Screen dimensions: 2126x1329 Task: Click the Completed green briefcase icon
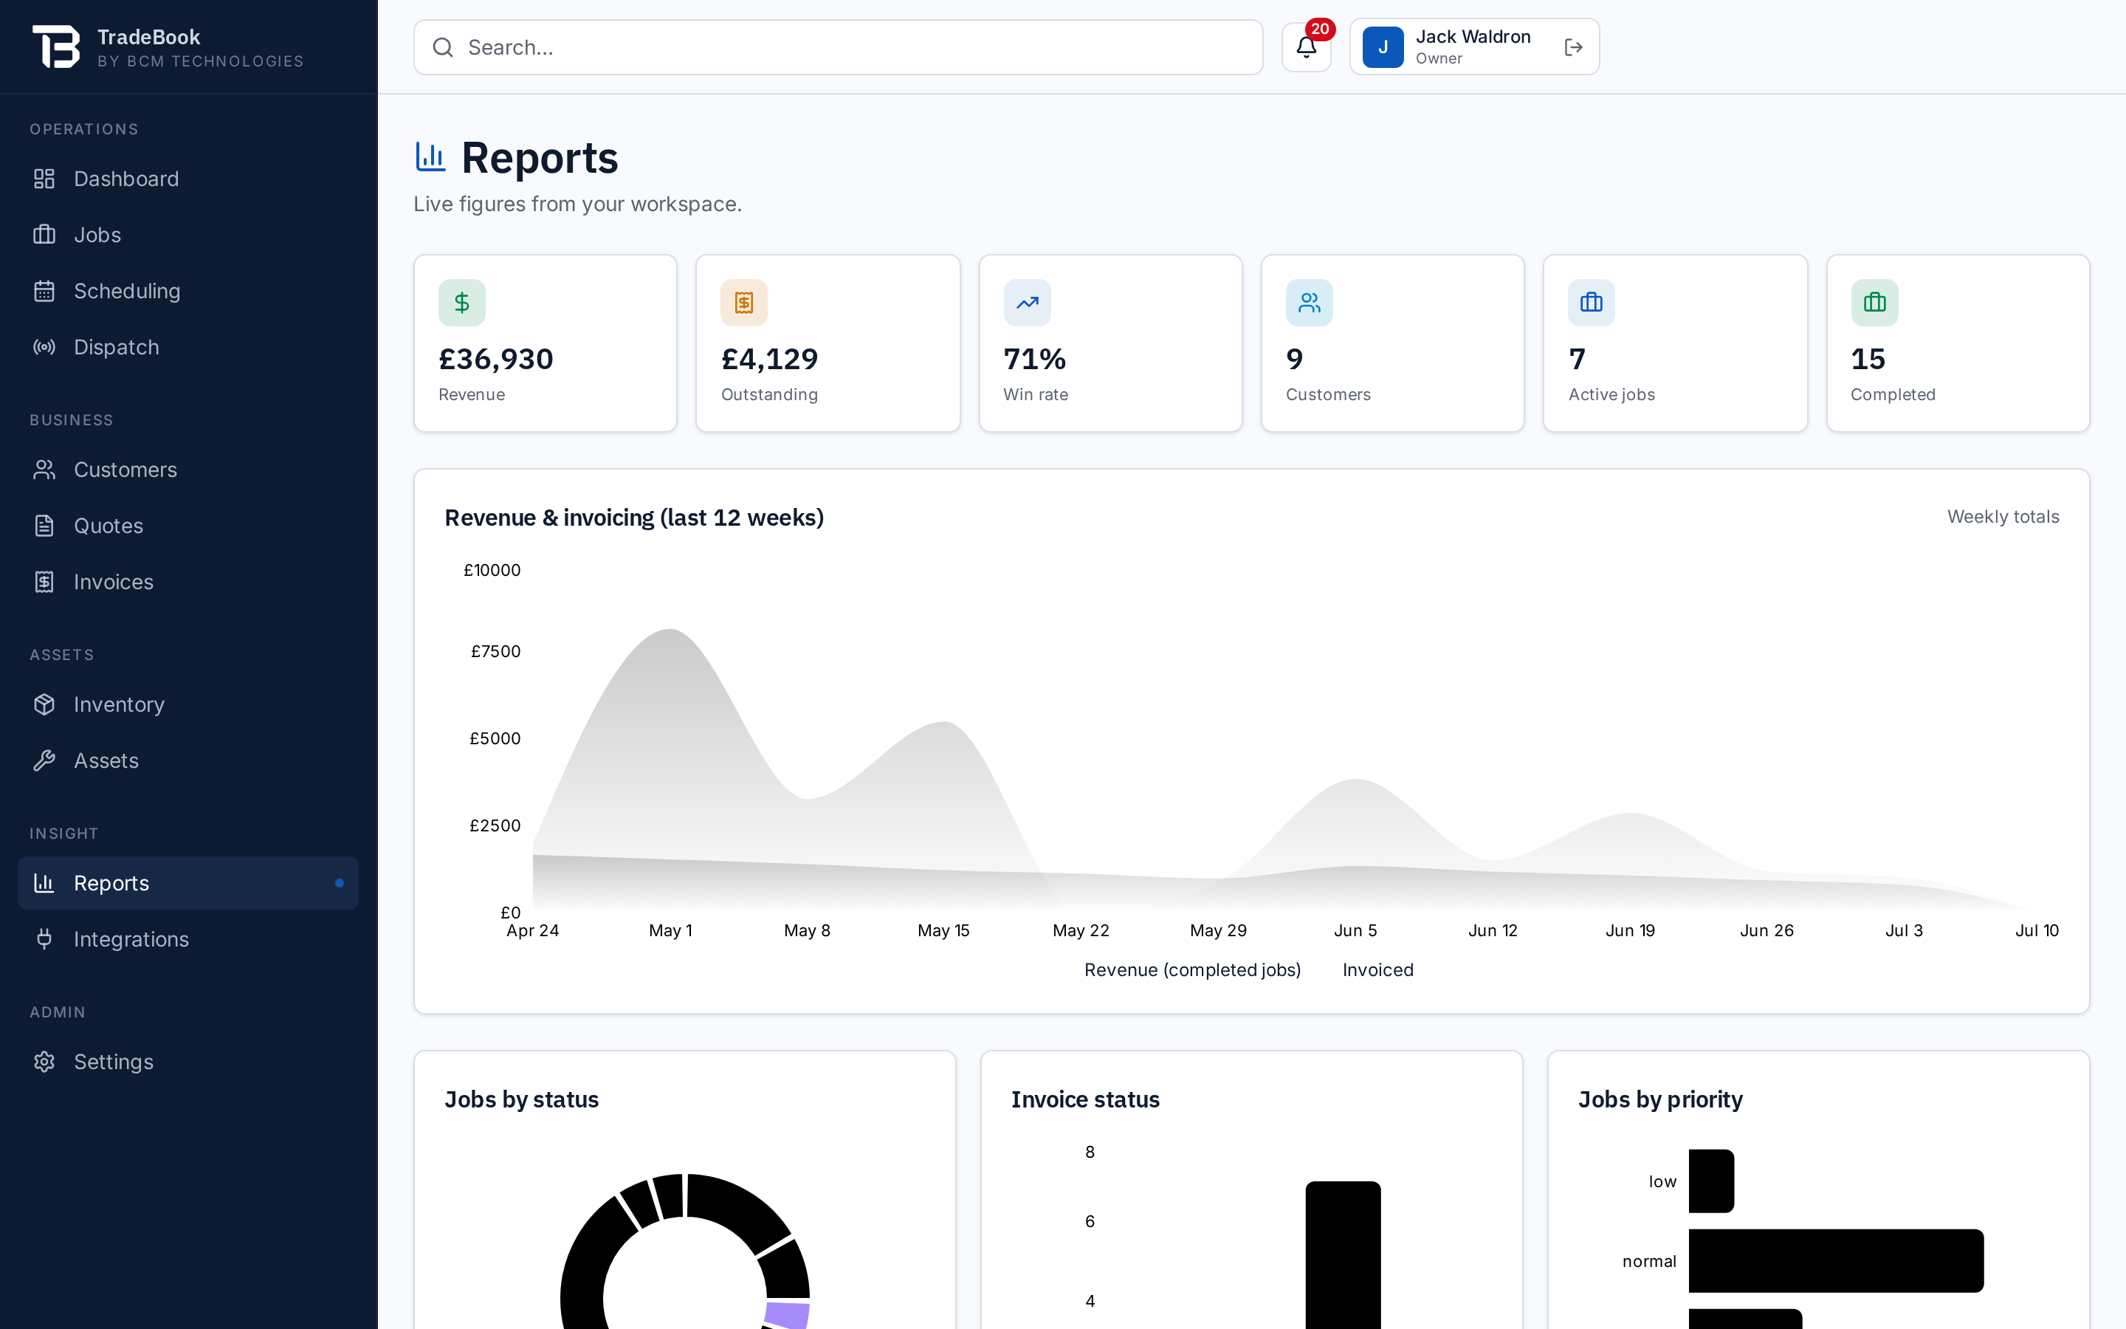point(1874,303)
